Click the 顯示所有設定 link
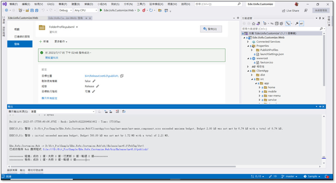 49,98
